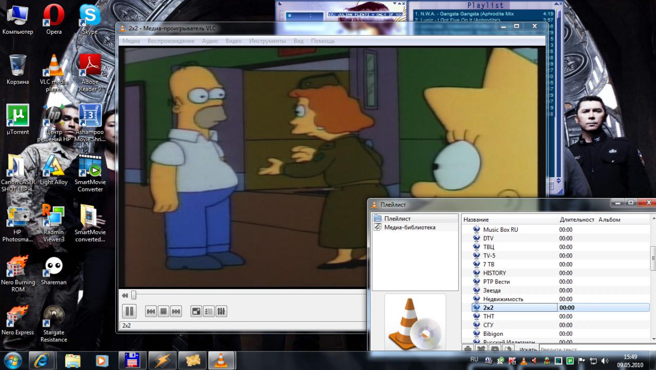
Task: Click the video seek slider handle
Action: point(134,295)
